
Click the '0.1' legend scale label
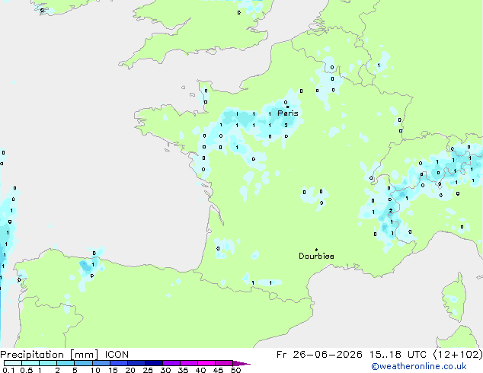click(x=8, y=370)
